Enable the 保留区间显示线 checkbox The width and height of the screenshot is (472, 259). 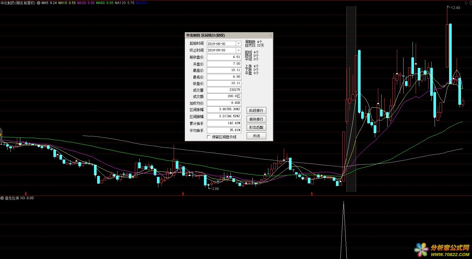tap(209, 137)
